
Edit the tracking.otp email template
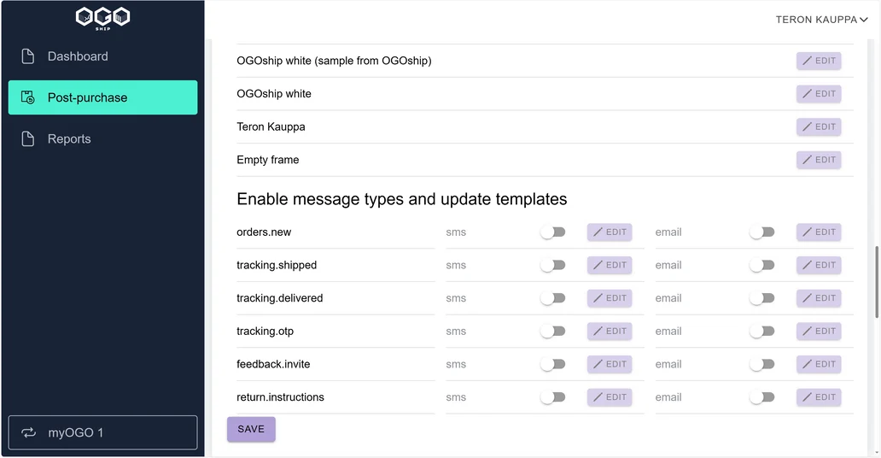pyautogui.click(x=819, y=332)
